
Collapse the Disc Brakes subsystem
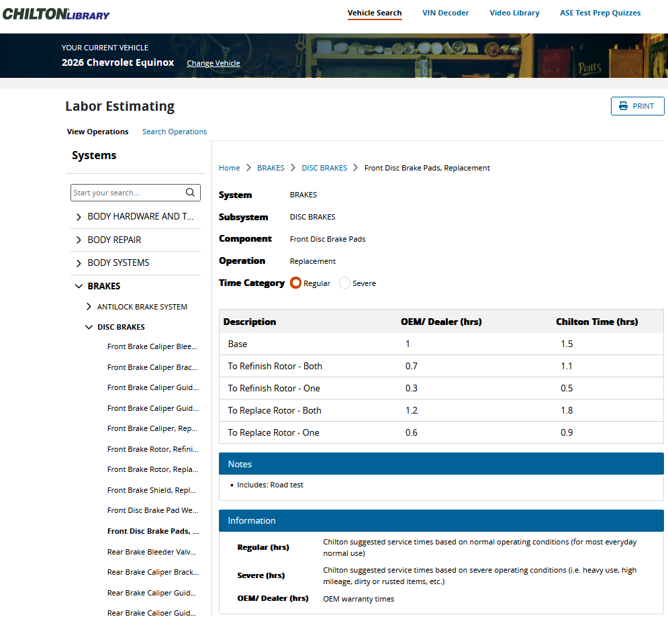[89, 327]
